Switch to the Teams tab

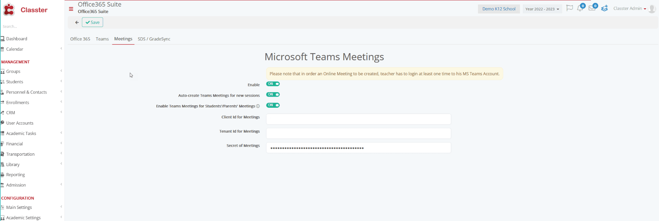point(102,39)
